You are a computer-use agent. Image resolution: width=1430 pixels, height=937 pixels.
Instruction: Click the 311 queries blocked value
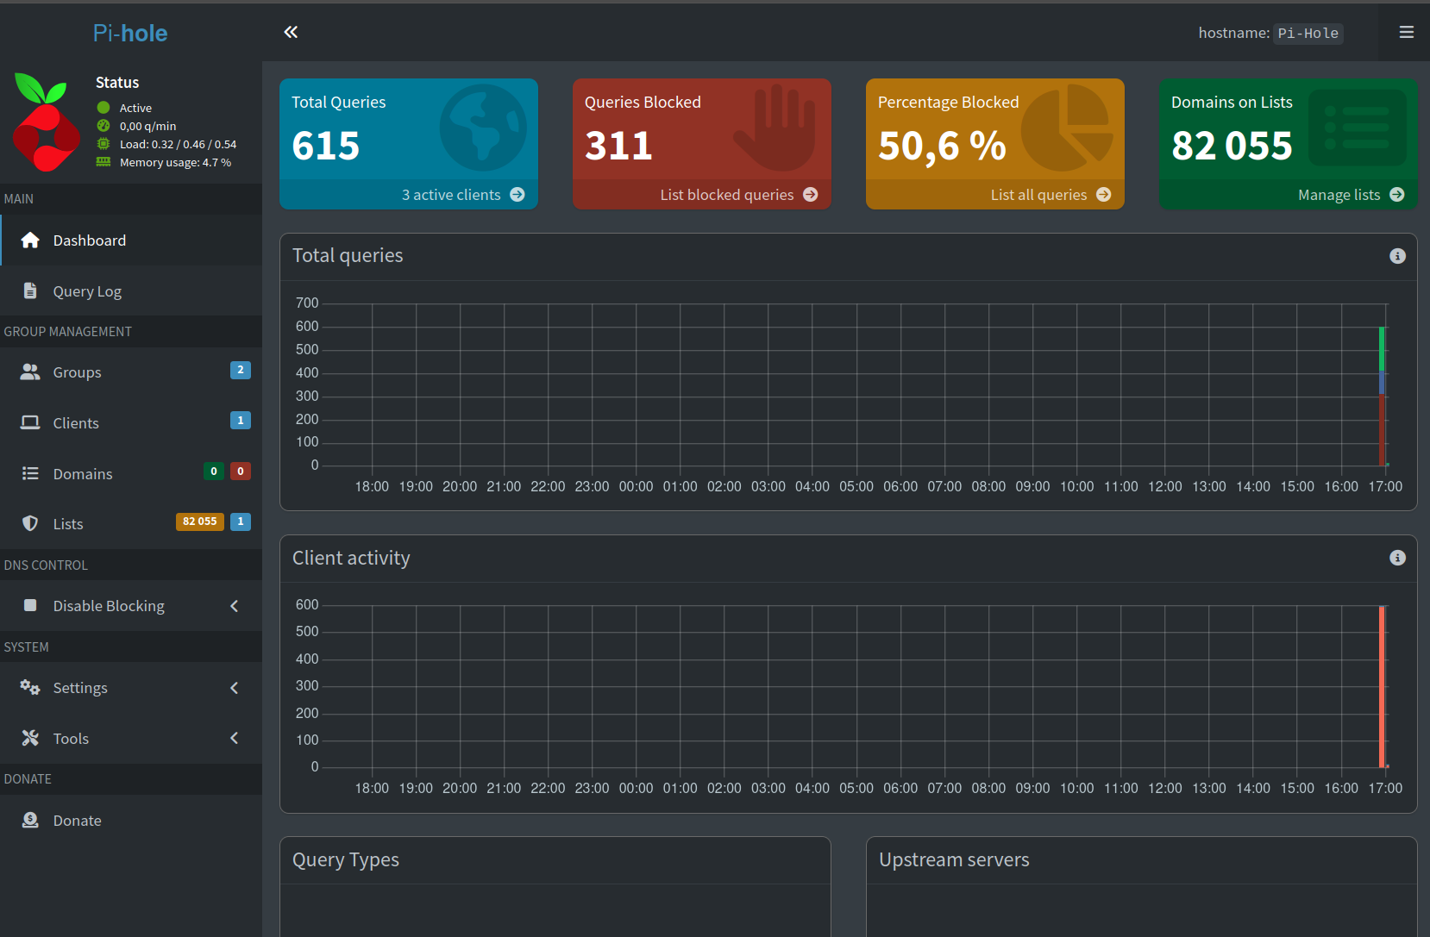coord(618,146)
